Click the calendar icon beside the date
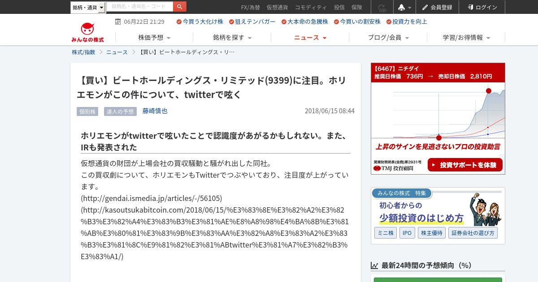538x282 pixels. pos(118,21)
